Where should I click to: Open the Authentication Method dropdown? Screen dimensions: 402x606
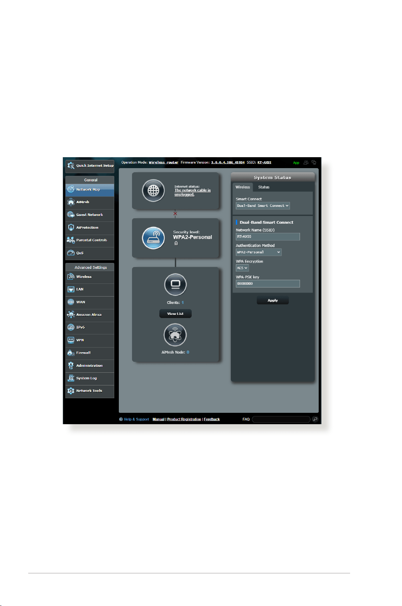click(x=259, y=252)
